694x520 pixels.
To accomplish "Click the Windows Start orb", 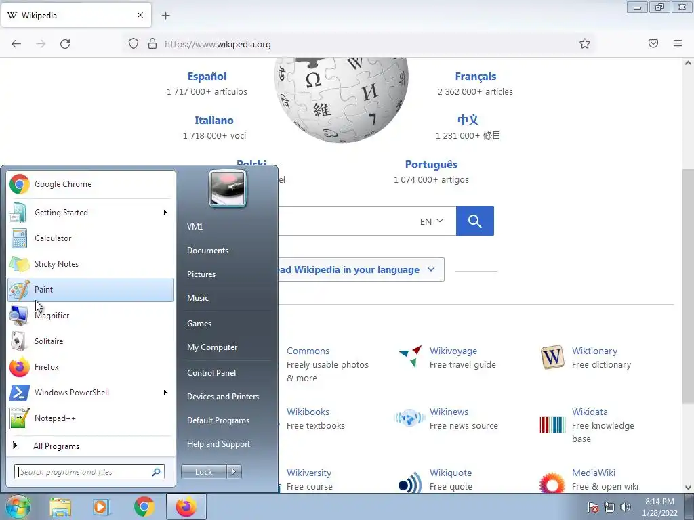I will click(x=18, y=506).
